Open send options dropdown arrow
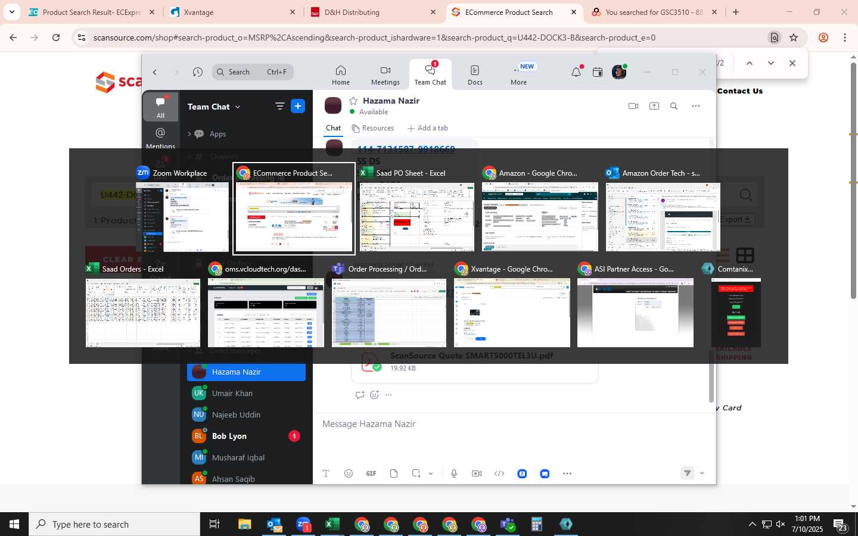Viewport: 858px width, 536px height. (702, 473)
